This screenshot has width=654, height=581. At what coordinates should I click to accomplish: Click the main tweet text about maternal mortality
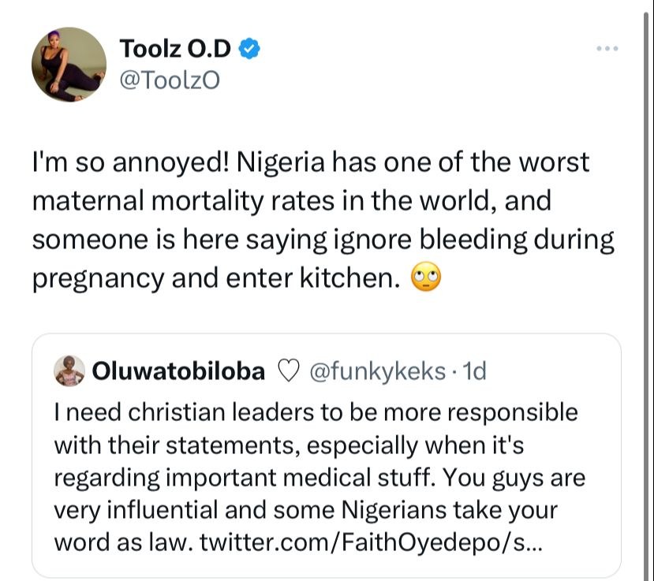coord(323,220)
